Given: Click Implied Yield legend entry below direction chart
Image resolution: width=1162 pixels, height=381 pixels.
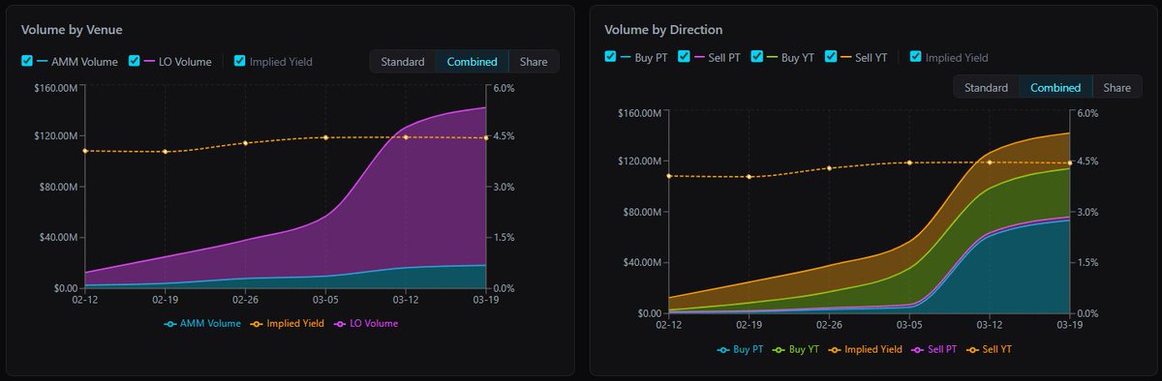Looking at the screenshot, I should click(x=865, y=349).
